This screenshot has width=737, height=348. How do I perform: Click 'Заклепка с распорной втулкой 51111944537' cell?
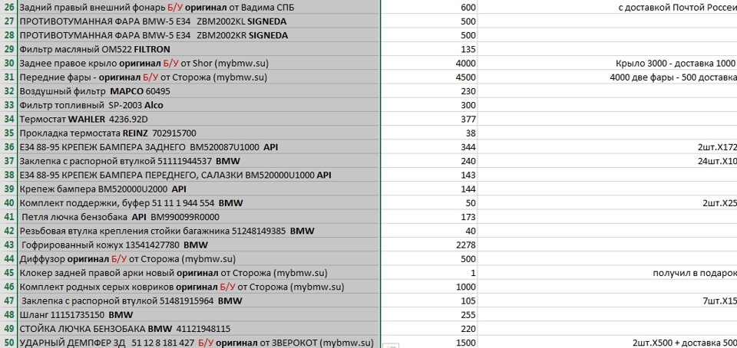coord(199,161)
